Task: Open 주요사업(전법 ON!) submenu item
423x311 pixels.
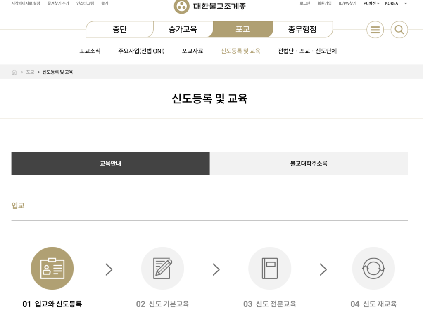Action: [x=141, y=51]
